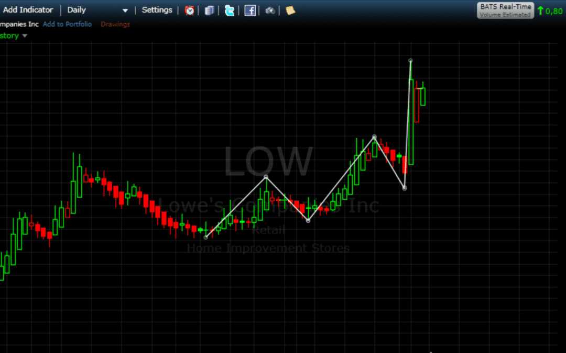
Task: Click the camera snapshot icon
Action: (x=270, y=10)
